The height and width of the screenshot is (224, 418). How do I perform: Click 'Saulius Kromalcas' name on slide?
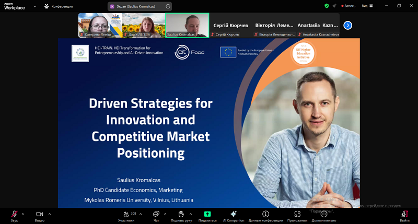click(138, 180)
